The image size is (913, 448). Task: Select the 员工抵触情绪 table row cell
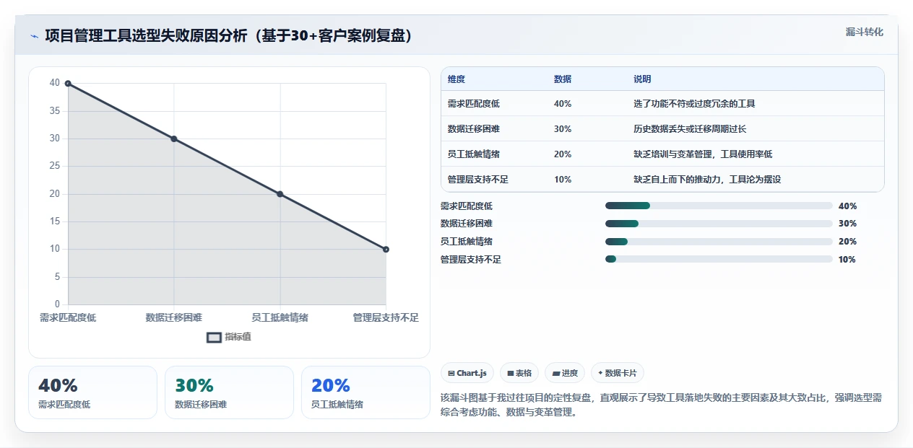point(473,154)
